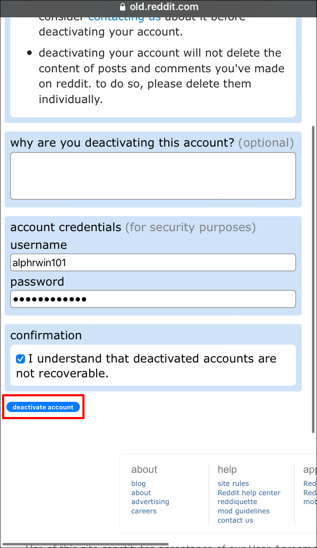Open the 'contacting us' link
Image resolution: width=317 pixels, height=548 pixels.
pyautogui.click(x=124, y=18)
